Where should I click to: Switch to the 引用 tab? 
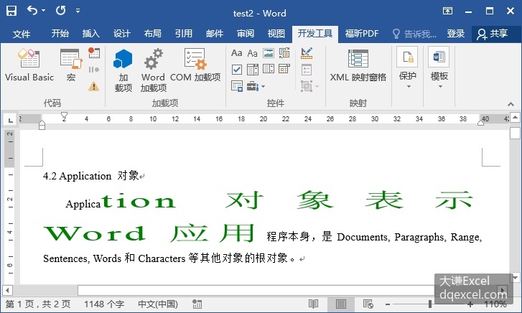point(183,33)
